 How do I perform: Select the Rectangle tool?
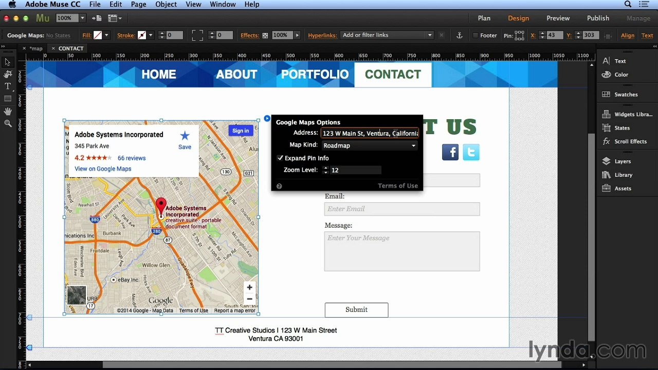coord(8,99)
